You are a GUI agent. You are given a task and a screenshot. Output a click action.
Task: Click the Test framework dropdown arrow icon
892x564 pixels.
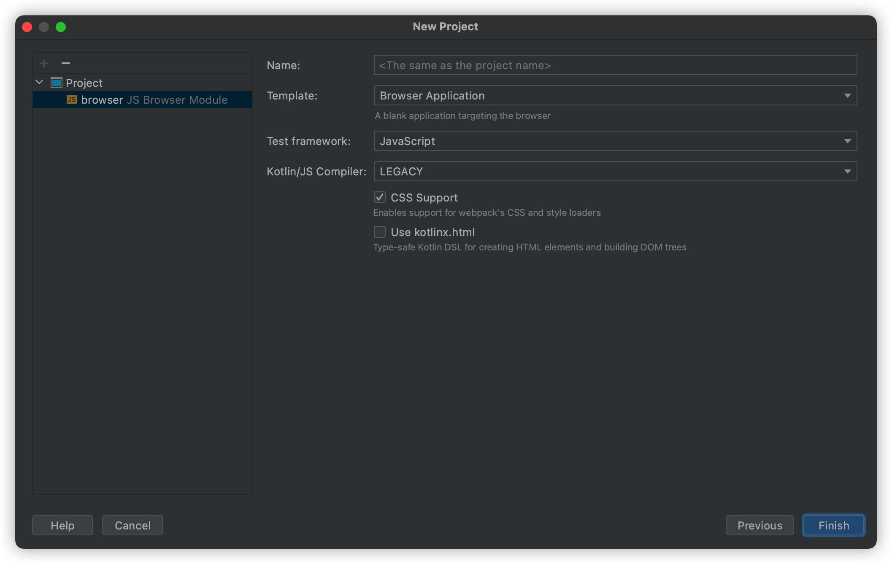pos(847,141)
